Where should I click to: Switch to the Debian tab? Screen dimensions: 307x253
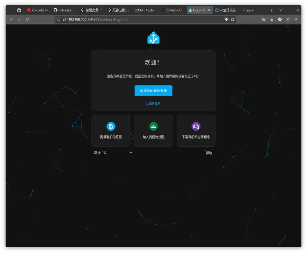(x=172, y=10)
